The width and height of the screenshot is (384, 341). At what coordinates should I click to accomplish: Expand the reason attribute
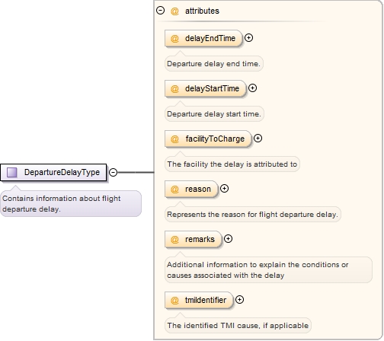224,189
